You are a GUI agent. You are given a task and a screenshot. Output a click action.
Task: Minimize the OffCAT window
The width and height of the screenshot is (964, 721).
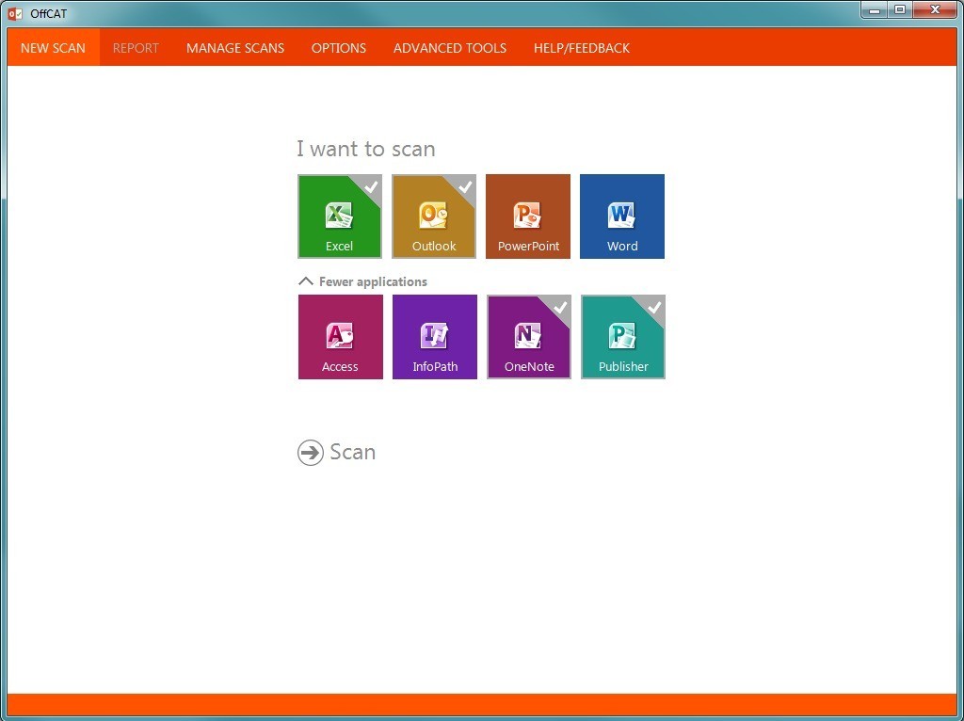(x=875, y=10)
